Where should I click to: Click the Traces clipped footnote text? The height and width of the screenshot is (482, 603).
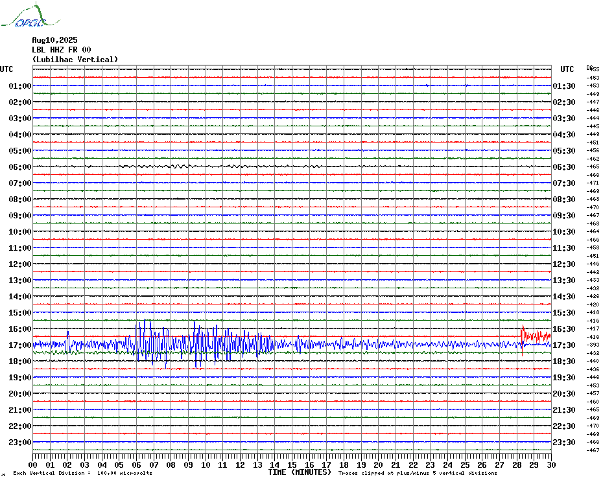point(418,473)
